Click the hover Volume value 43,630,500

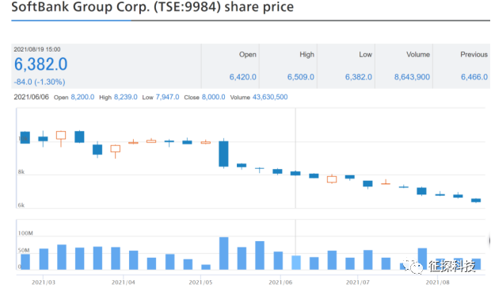[x=270, y=97]
